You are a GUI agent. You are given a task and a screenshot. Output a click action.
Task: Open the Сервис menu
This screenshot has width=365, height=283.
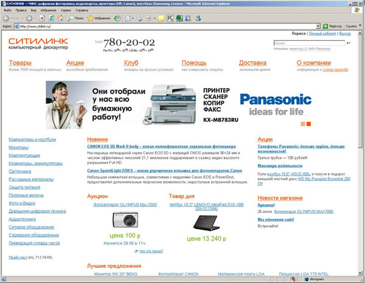point(66,10)
